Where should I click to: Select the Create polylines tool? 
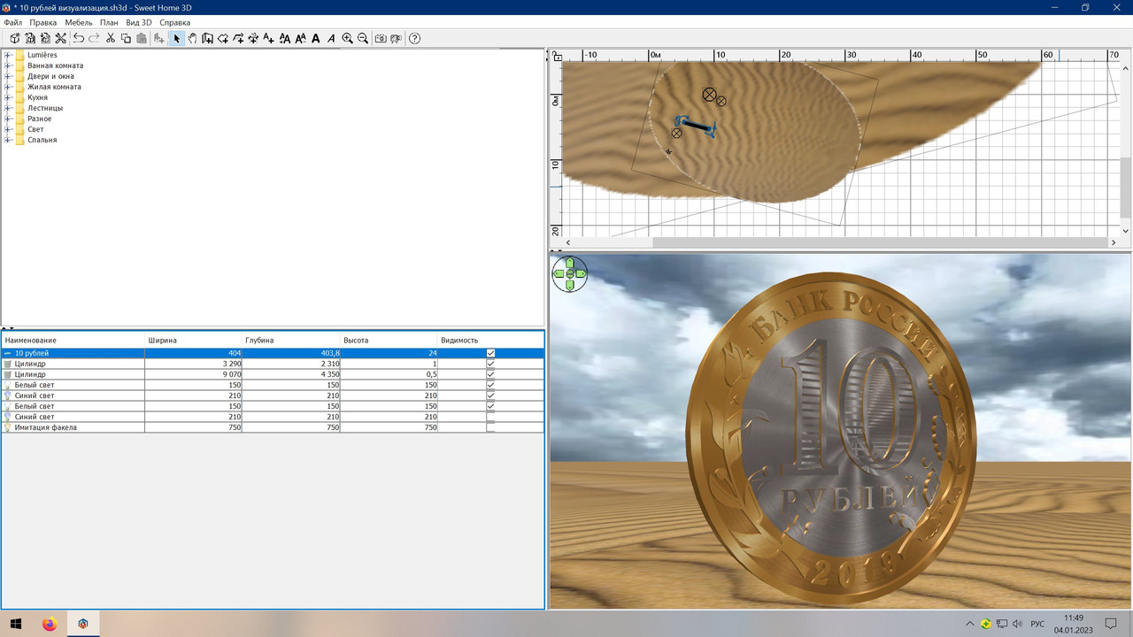point(238,39)
